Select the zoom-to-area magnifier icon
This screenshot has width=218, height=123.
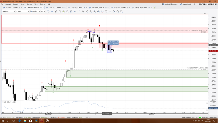60,11
